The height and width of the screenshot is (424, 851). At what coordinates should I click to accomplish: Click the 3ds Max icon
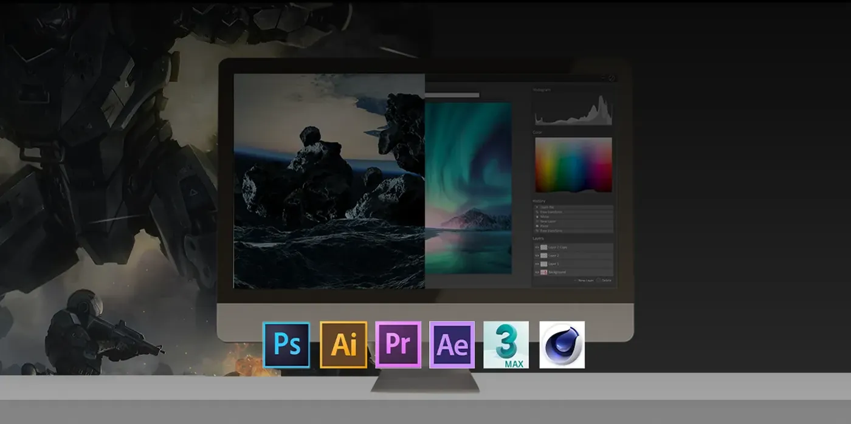[x=506, y=345]
